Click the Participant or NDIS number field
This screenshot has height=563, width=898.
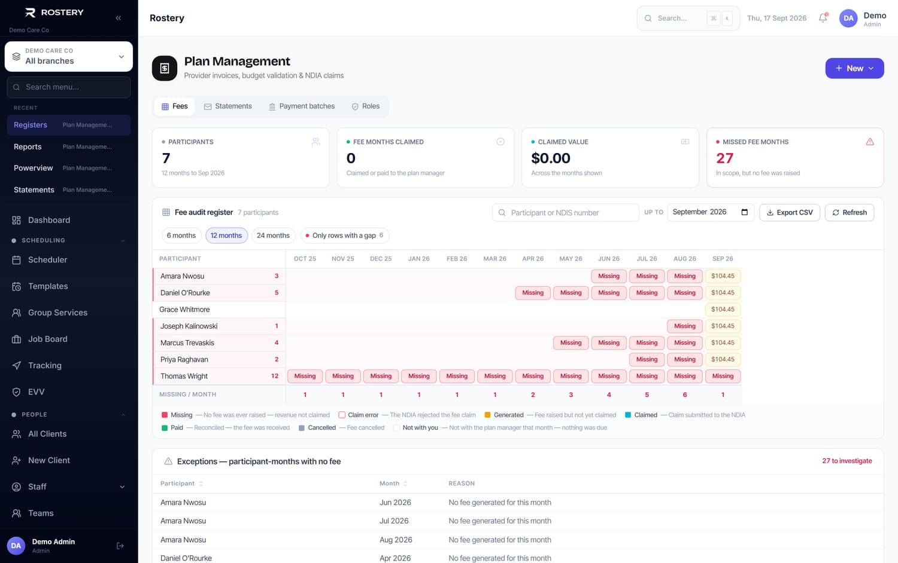[x=565, y=212]
